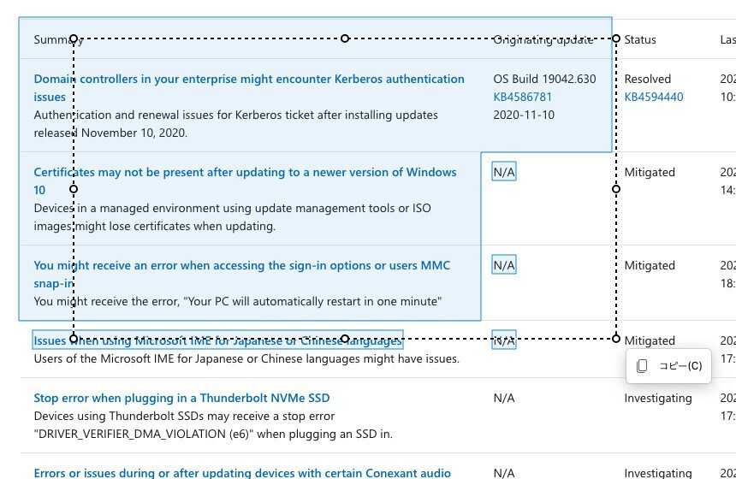
Task: Open the Kerberos authentication issues link
Action: click(x=248, y=79)
